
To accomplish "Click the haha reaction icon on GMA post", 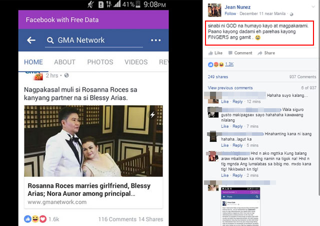I will coord(35,219).
